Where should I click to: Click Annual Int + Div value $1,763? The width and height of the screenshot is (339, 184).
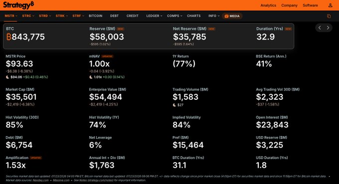pyautogui.click(x=102, y=165)
